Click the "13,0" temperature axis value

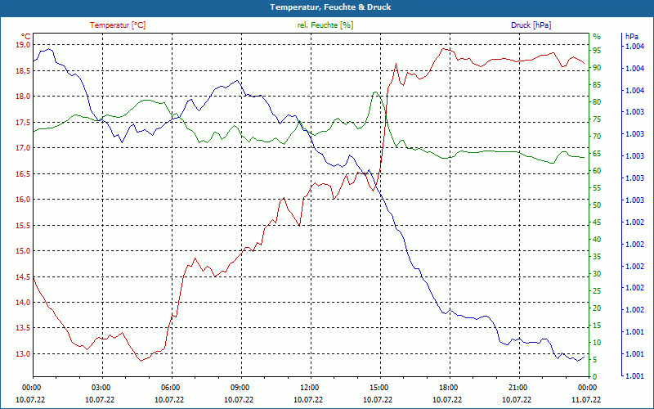pyautogui.click(x=23, y=354)
